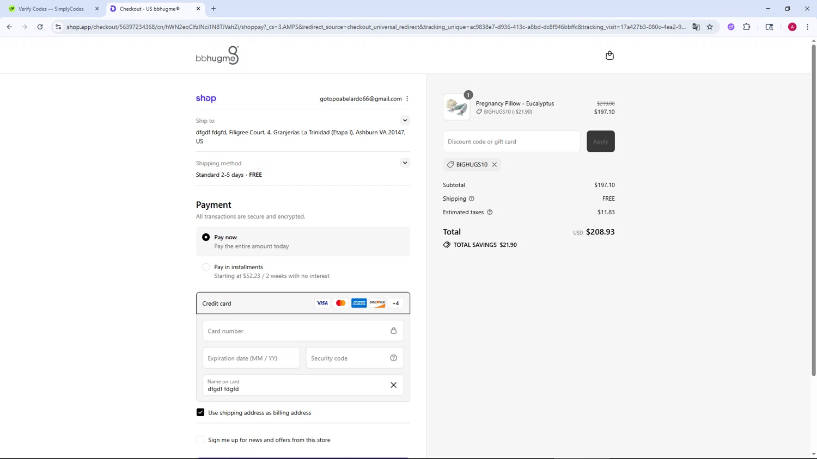The width and height of the screenshot is (817, 459).
Task: Expand the Shipping method section
Action: 405,163
